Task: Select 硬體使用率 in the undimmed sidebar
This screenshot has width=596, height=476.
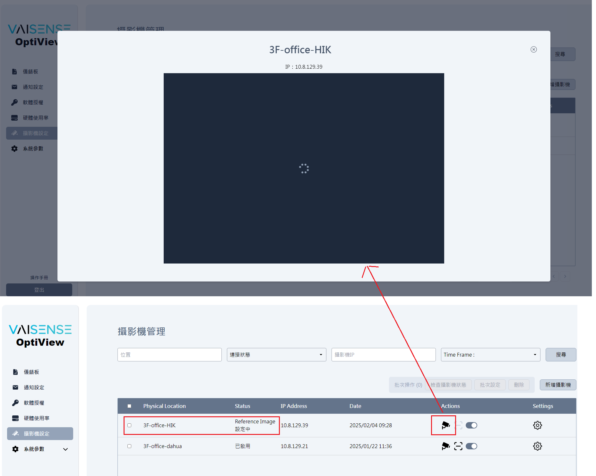Action: pos(36,418)
